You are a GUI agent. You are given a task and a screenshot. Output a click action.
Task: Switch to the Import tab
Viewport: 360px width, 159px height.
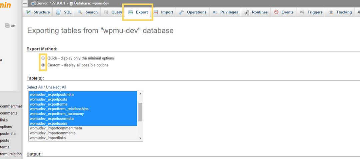pos(163,12)
